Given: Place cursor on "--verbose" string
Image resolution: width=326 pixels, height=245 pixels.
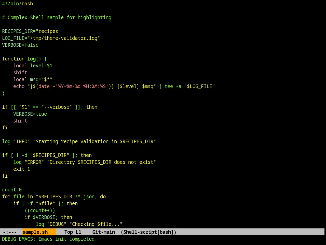Looking at the screenshot, I should coord(57,107).
